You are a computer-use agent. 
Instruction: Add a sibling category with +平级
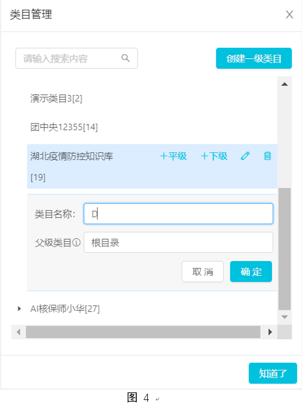(173, 156)
